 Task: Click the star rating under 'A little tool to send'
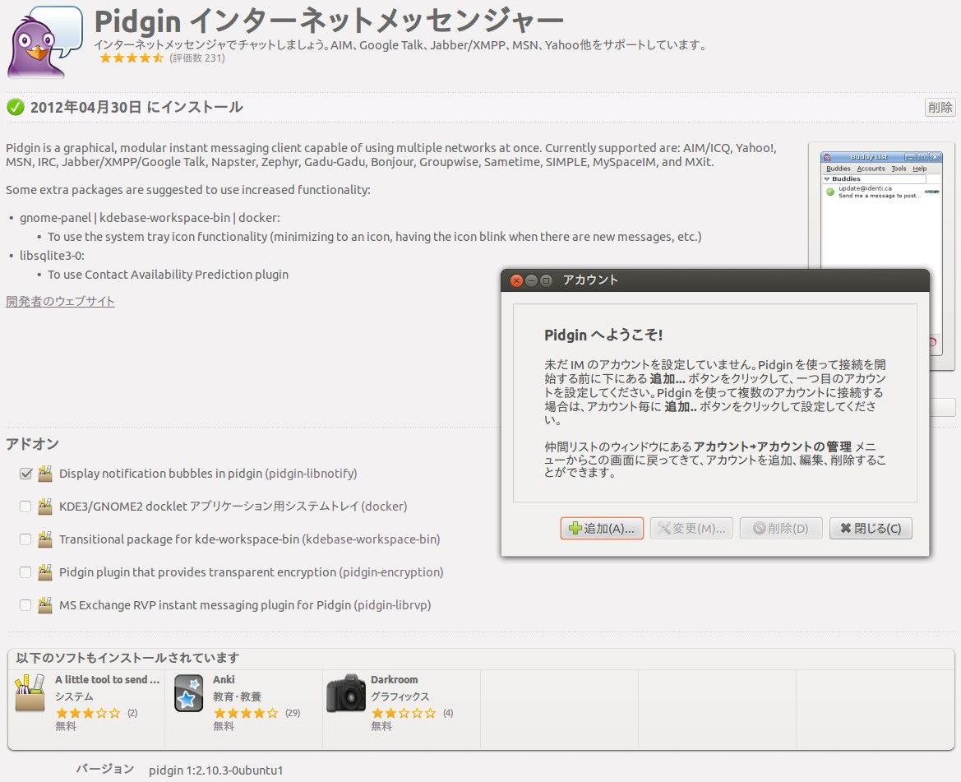click(x=88, y=713)
